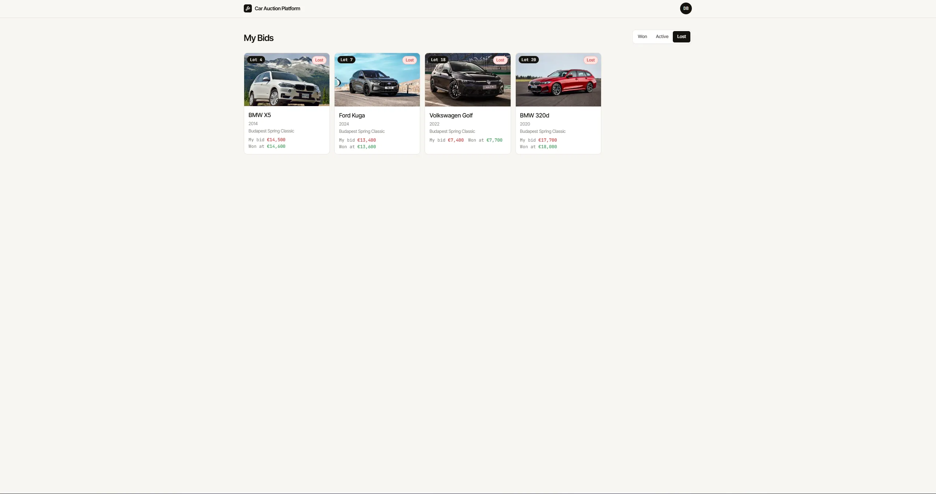Click Budapest Spring Classic on BMW 320d card
The width and height of the screenshot is (936, 494).
[542, 131]
